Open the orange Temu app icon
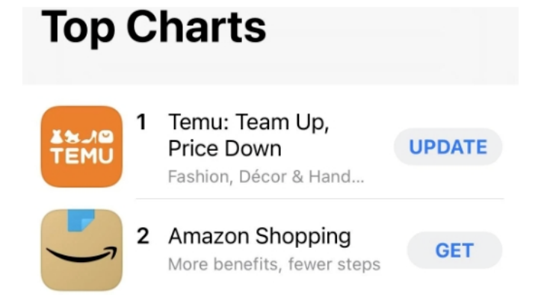This screenshot has width=550, height=295. [x=81, y=146]
